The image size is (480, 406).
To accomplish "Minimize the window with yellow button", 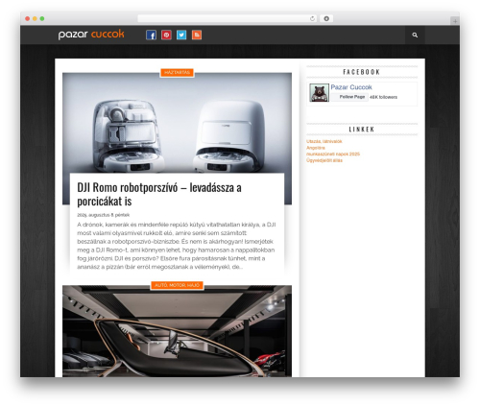I will (35, 18).
